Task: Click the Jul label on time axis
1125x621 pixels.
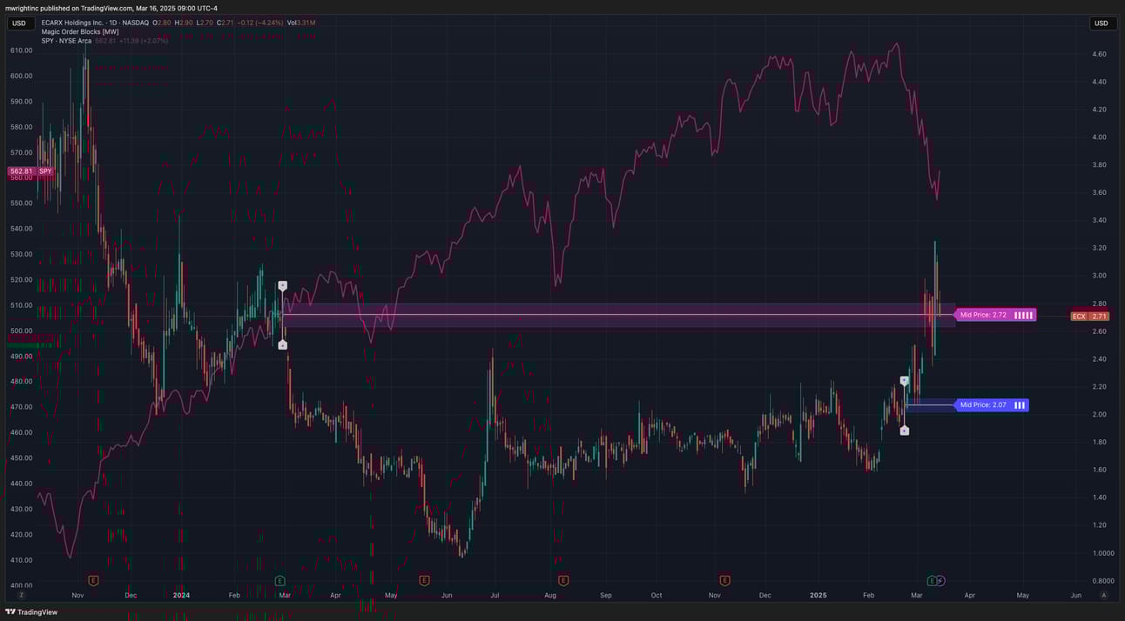Action: click(495, 596)
